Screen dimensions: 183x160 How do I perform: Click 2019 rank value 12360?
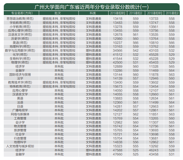(118, 103)
